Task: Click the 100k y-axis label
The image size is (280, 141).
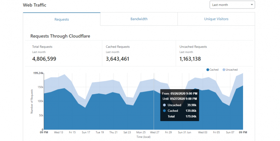Action: coord(40,101)
